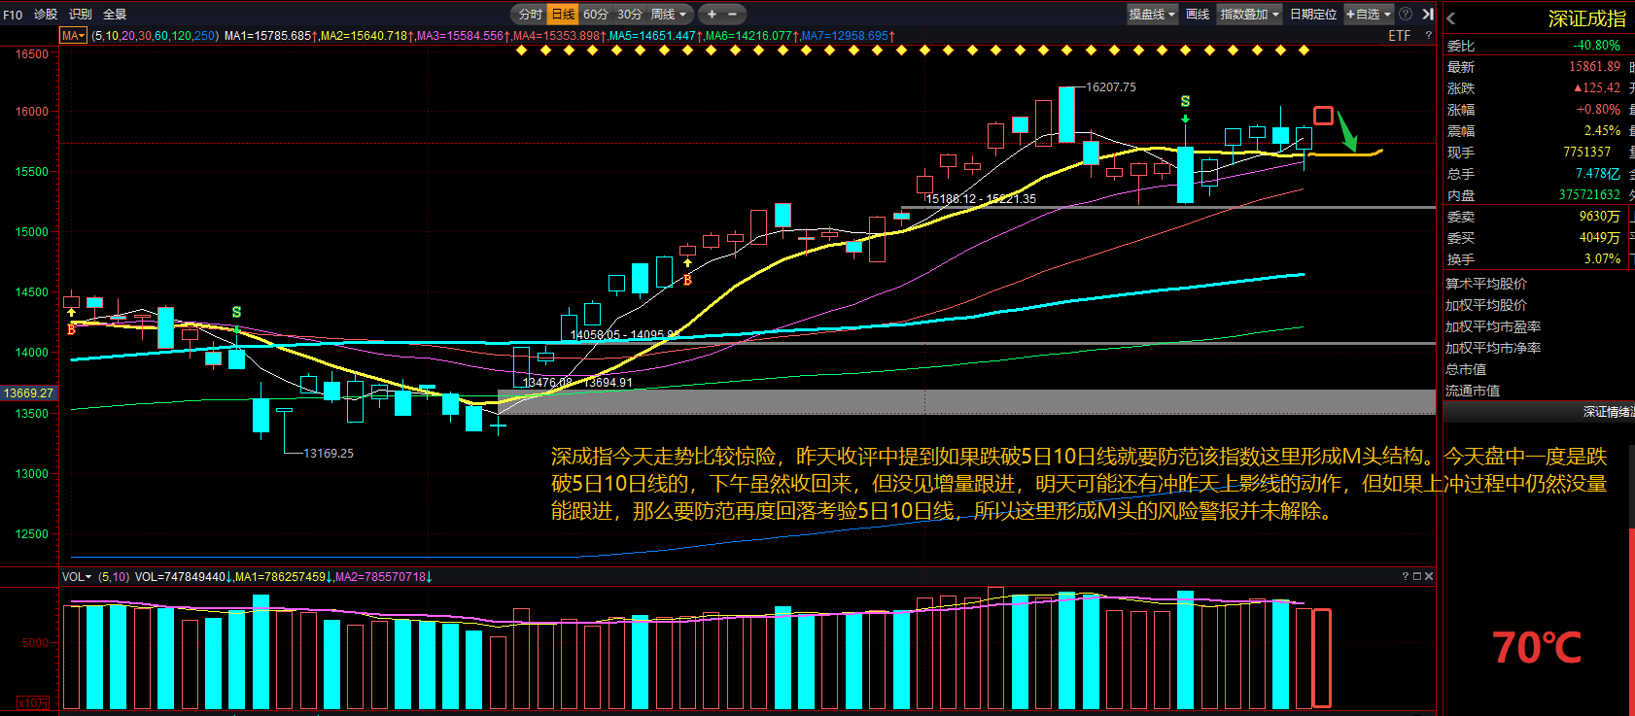The width and height of the screenshot is (1635, 716).
Task: Click the ETF label button
Action: point(1399,35)
